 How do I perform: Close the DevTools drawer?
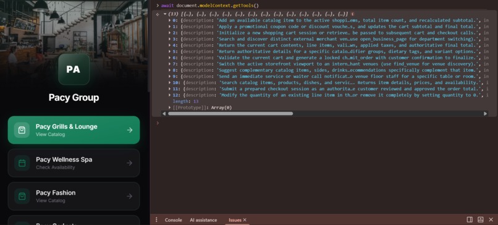491,219
